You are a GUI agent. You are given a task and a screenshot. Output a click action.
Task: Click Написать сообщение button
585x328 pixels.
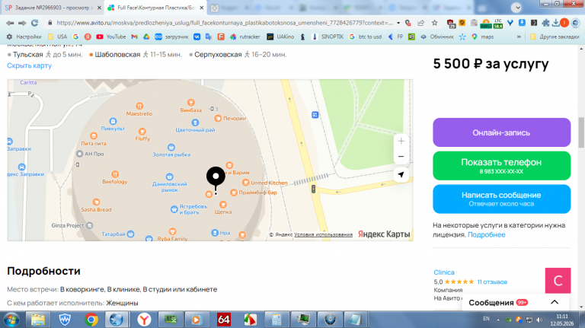pos(501,199)
